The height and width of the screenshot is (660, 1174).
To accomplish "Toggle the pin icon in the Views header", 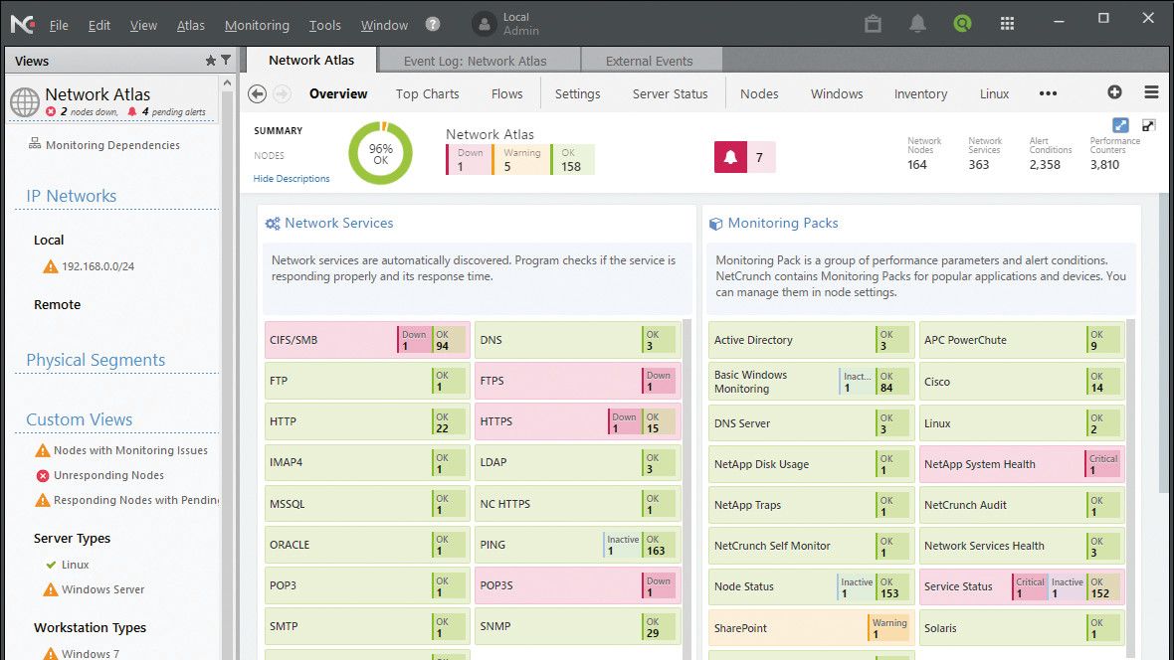I will click(212, 61).
